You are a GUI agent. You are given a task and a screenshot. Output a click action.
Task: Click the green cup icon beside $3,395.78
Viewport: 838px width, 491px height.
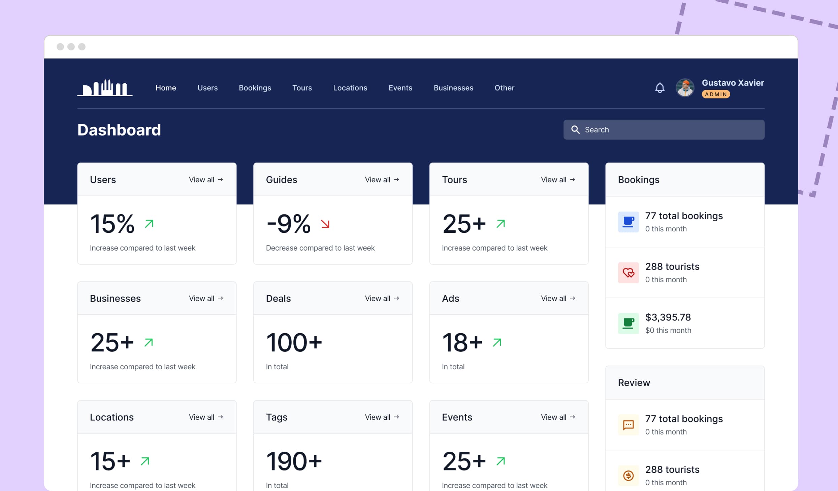[x=628, y=324]
